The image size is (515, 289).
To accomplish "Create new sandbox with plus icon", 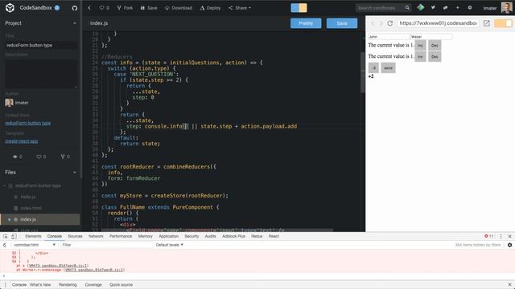I will pyautogui.click(x=457, y=7).
